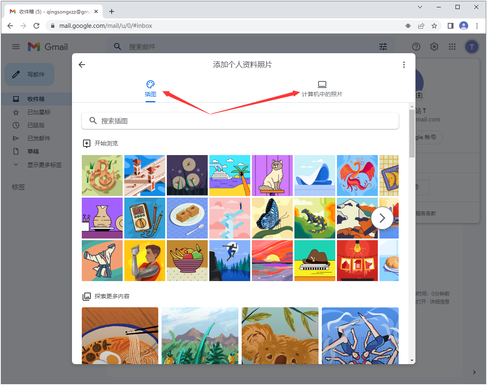Viewport: 487px width, 385px height.
Task: Click the address bar URL mail.google.com
Action: pyautogui.click(x=105, y=26)
